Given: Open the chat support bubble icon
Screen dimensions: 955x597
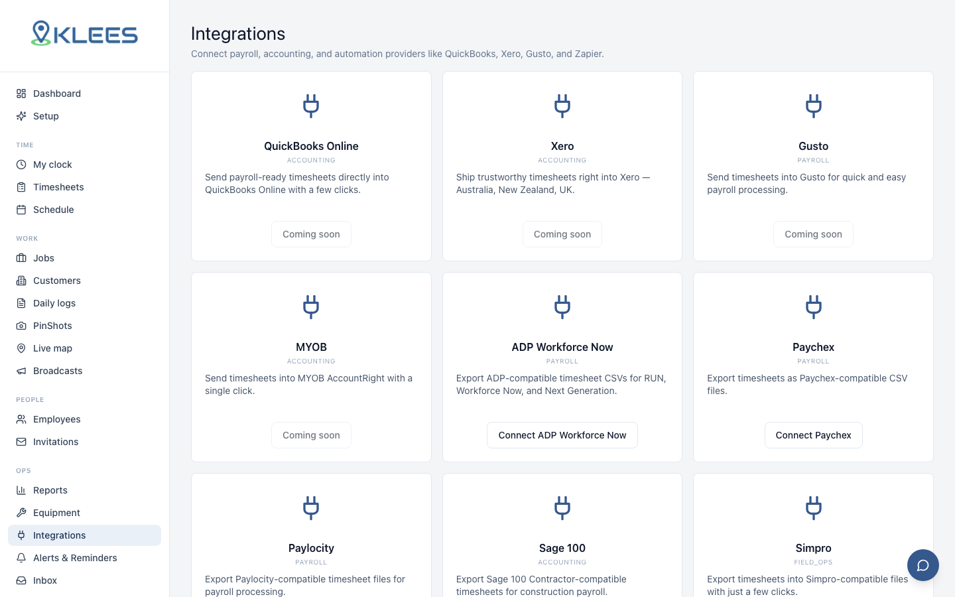Looking at the screenshot, I should click(923, 565).
